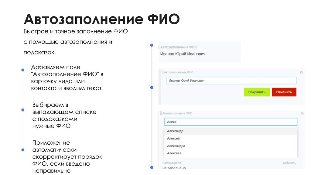Image resolution: width=311 pixels, height=175 pixels.
Task: Click the Иванов Юрий Иванович input field
Action: [x=231, y=80]
